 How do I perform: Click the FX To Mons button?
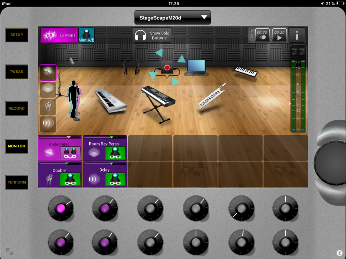coord(59,35)
